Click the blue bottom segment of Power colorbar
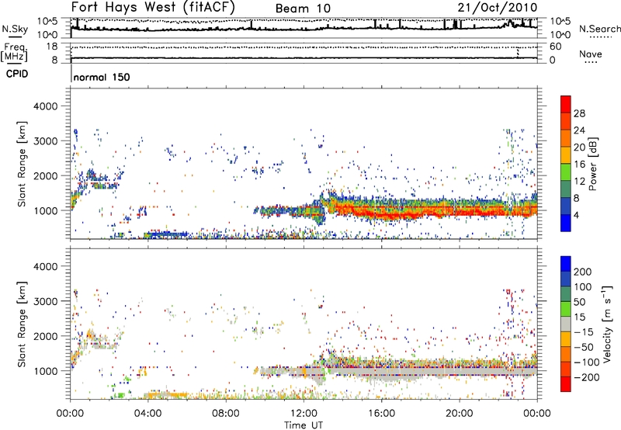The width and height of the screenshot is (621, 430). pyautogui.click(x=566, y=224)
